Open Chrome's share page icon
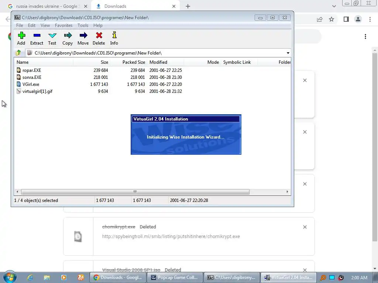Screen dimensions: 378x283 (320, 19)
